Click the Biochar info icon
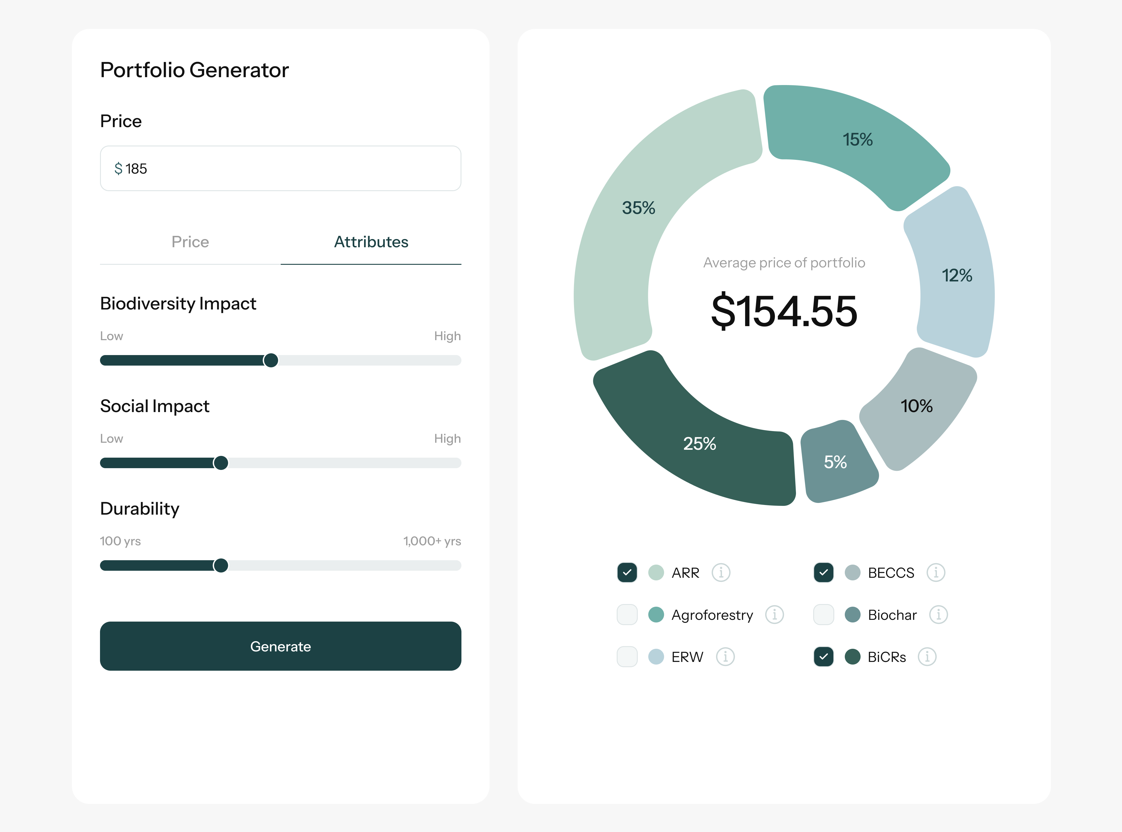This screenshot has width=1122, height=832. pos(938,615)
